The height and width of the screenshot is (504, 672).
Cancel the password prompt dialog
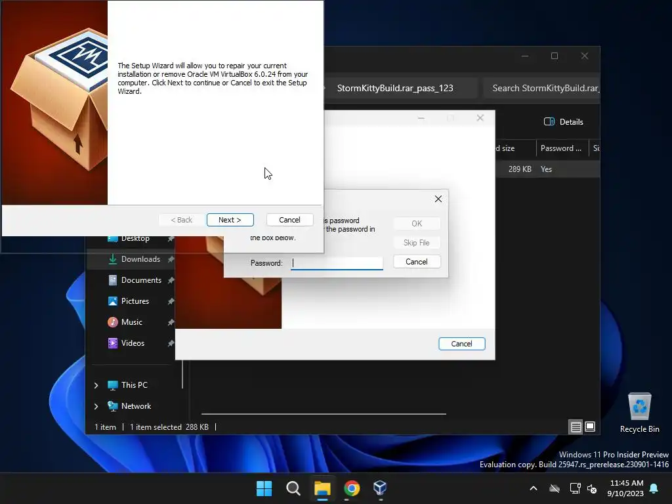coord(417,262)
